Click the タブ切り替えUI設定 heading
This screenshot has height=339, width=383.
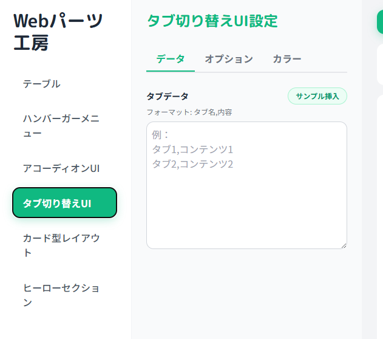tap(212, 21)
